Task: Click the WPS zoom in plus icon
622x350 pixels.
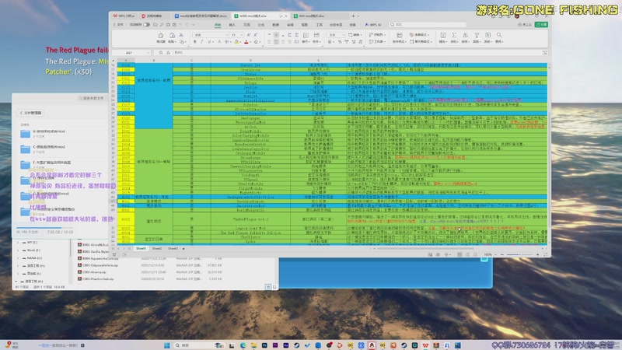Action: [x=538, y=254]
